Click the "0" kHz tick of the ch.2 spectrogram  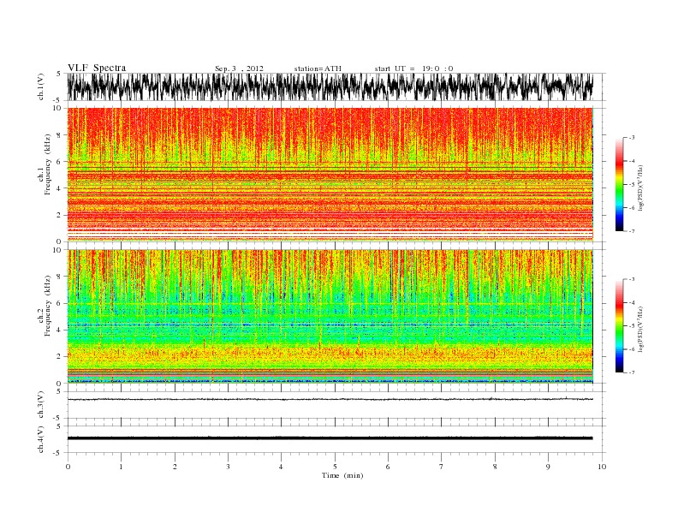59,383
